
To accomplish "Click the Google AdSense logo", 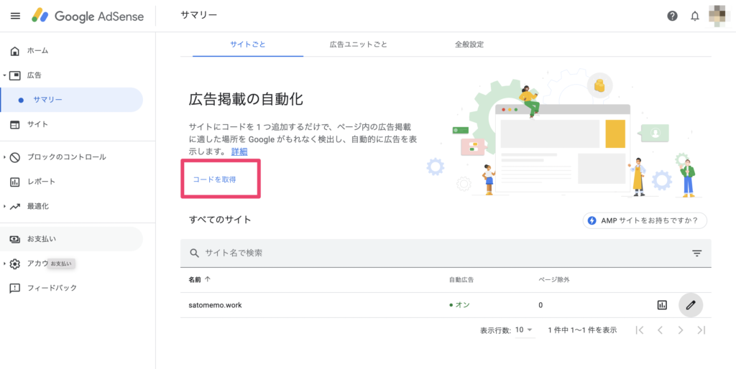I will [88, 17].
